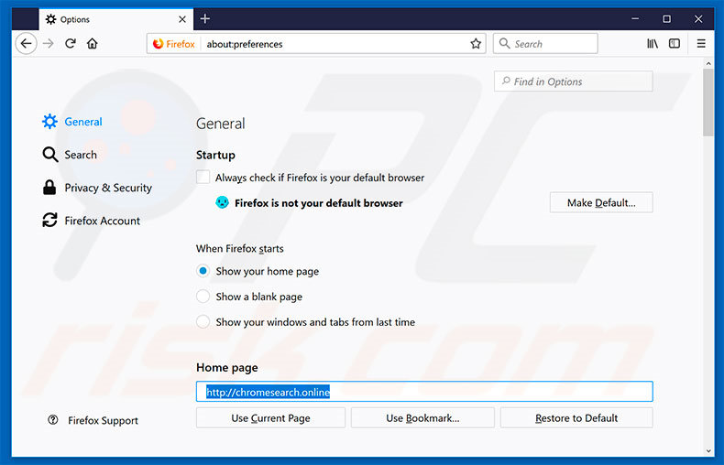Click the page vertical scrollbar thumb

click(x=708, y=103)
